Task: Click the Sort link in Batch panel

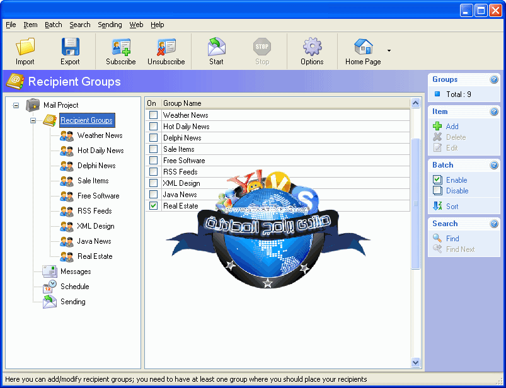Action: (x=452, y=207)
